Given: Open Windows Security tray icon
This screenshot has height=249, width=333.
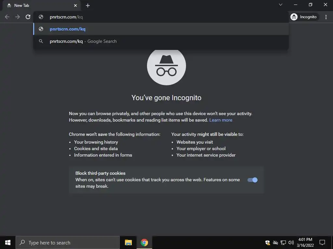Looking at the screenshot, I should (268, 243).
